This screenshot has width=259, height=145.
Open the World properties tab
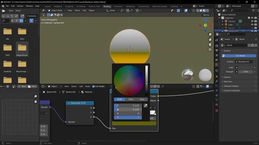[217, 65]
